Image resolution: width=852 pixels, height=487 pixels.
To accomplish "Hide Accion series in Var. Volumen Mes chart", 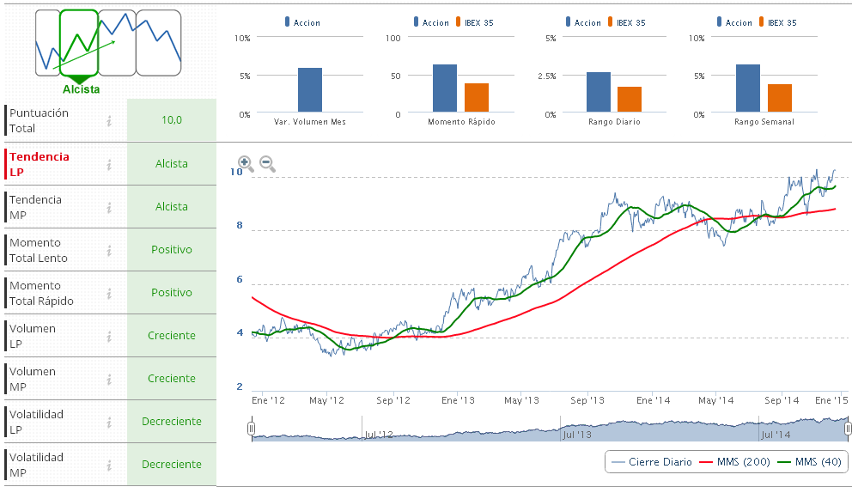I will [x=301, y=23].
